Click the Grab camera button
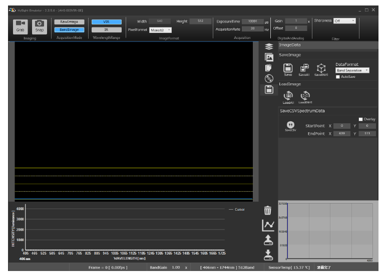389x280 pixels. pos(21,26)
